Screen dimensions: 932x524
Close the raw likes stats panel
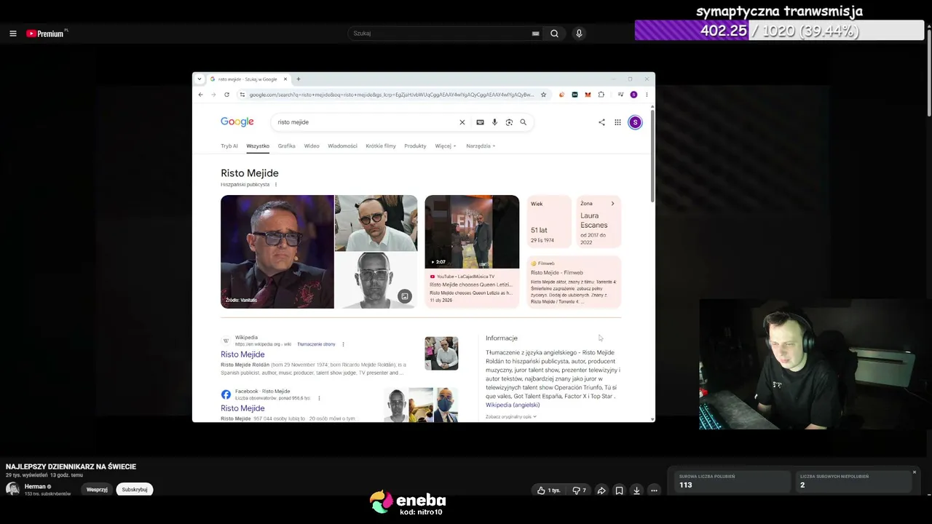915,472
